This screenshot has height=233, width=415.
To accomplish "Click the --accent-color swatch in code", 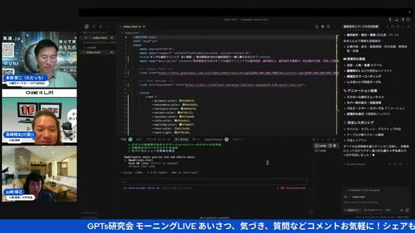I will click(x=179, y=113).
